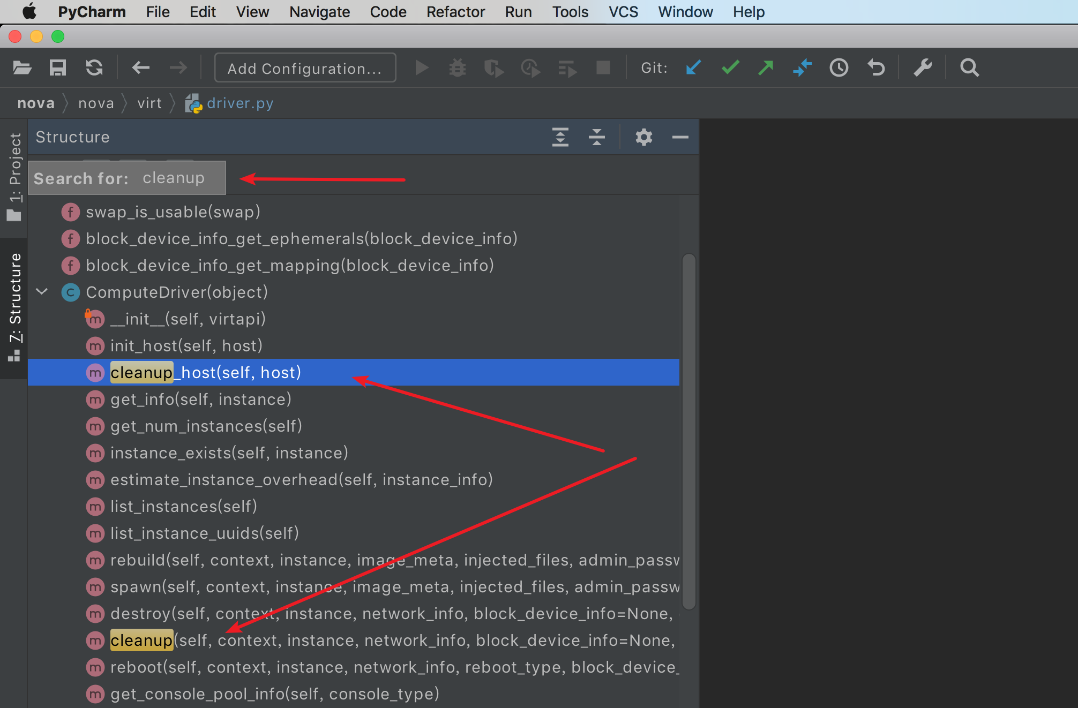Collapse all nodes in Structure panel
Viewport: 1078px width, 708px height.
[x=596, y=138]
